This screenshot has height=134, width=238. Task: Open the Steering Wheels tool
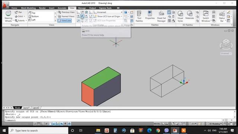click(8, 16)
